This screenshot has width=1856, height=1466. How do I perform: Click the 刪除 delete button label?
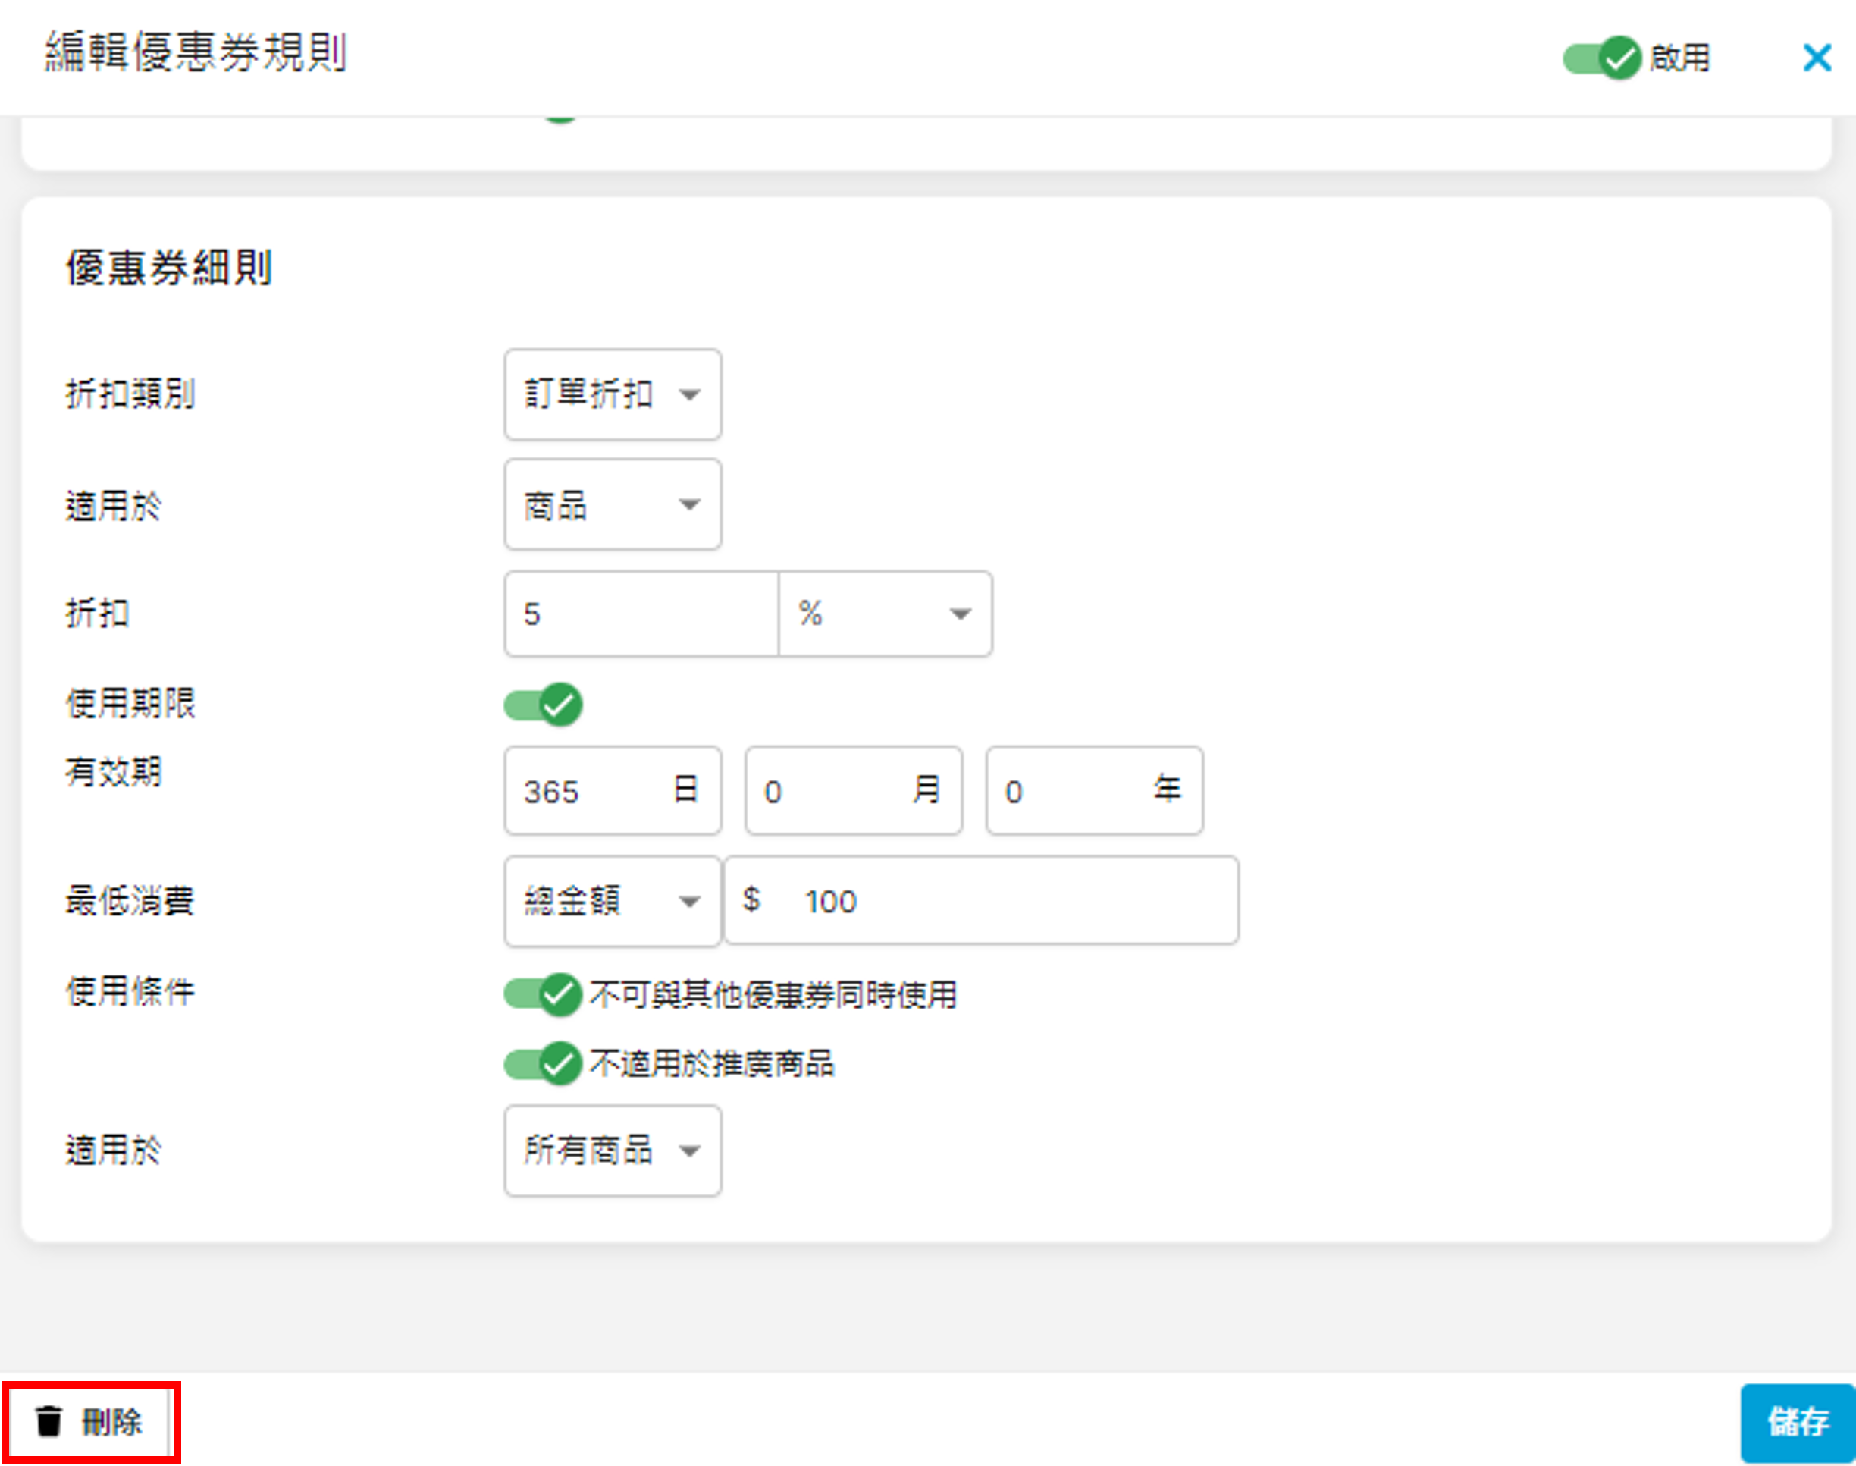coord(111,1422)
